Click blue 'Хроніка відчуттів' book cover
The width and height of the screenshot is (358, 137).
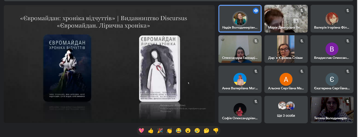click(67, 68)
